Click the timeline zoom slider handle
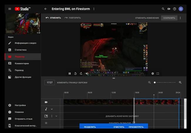 (x=155, y=83)
